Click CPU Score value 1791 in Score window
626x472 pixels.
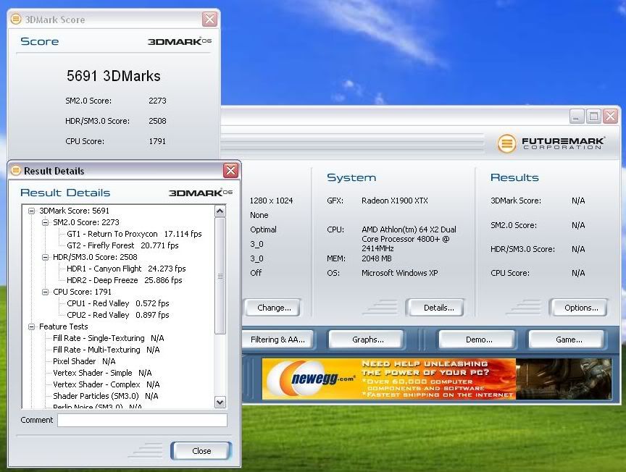[x=157, y=141]
